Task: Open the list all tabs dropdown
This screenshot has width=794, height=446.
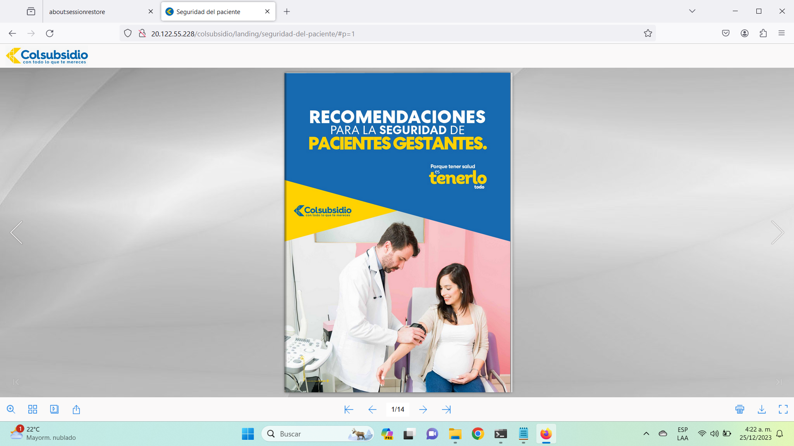Action: point(692,11)
